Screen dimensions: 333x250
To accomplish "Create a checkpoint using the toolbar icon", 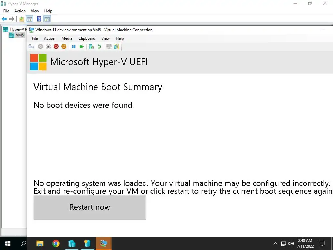I will coord(91,47).
